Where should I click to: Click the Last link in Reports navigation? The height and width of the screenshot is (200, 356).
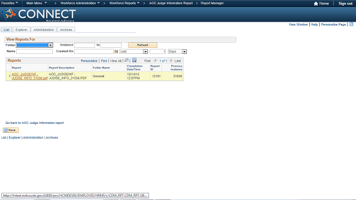point(178,61)
